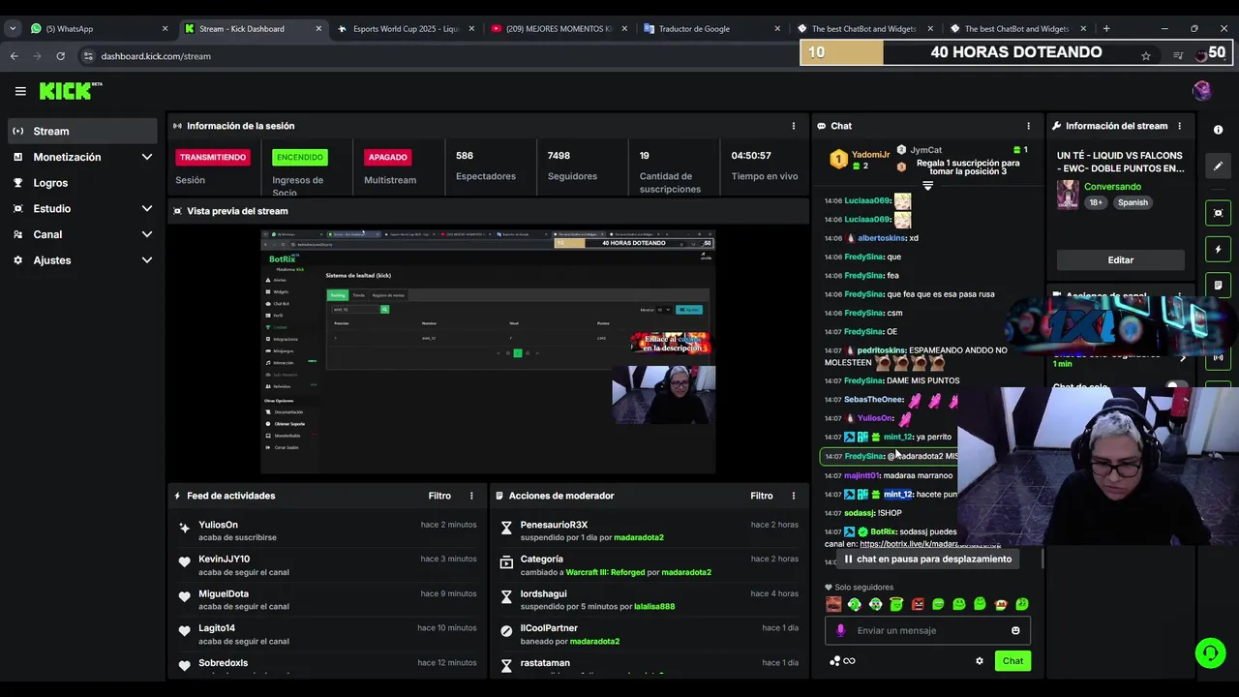Click the 18+ tag in stream info
The width and height of the screenshot is (1239, 697).
(1096, 202)
